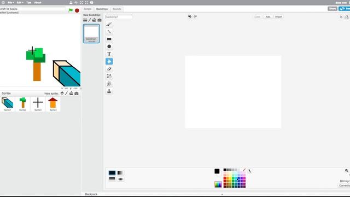The width and height of the screenshot is (350, 197).
Task: Click the backdrop name input field
Action: [x=119, y=17]
